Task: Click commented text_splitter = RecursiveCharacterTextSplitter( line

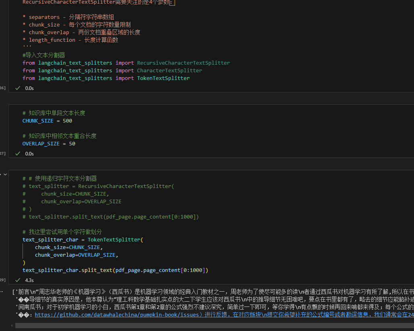Action: [x=98, y=186]
